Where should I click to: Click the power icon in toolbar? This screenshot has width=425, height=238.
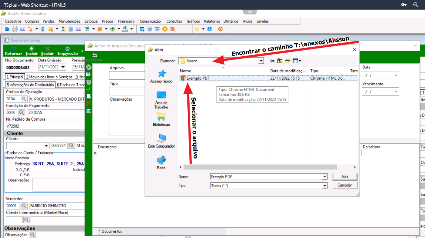220,29
